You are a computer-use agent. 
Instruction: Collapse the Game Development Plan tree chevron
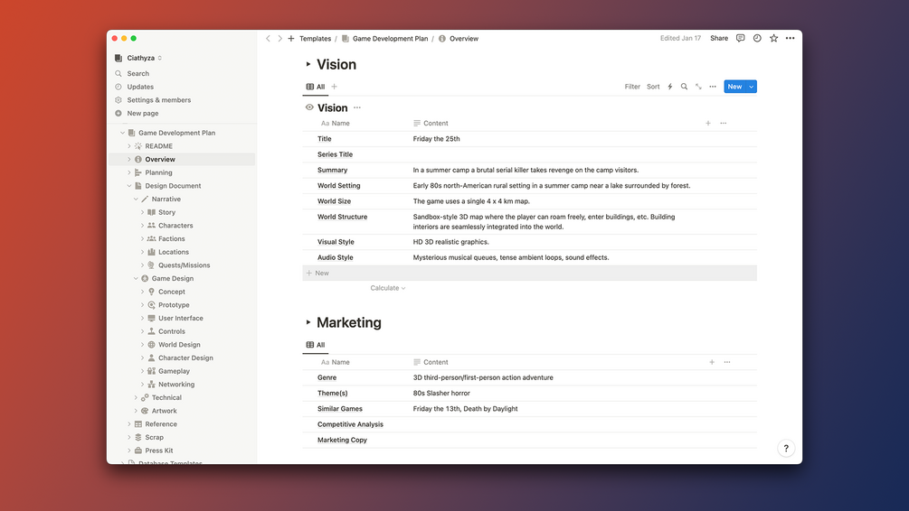pyautogui.click(x=122, y=133)
